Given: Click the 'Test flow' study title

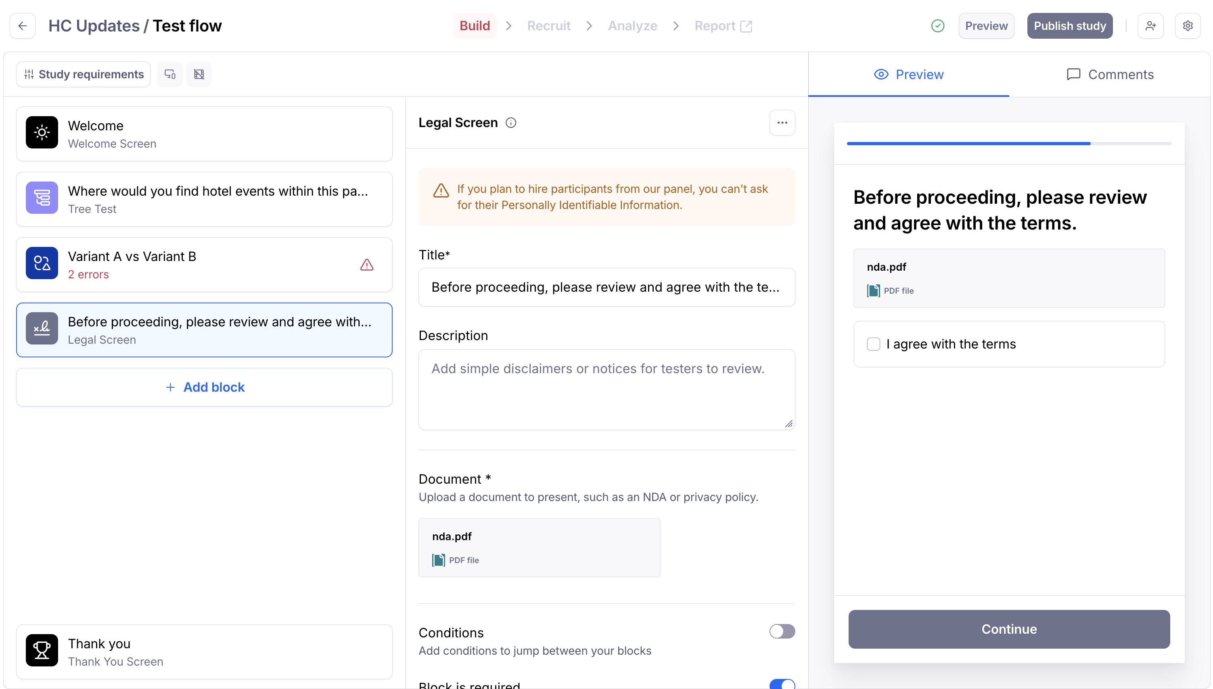Looking at the screenshot, I should (x=187, y=25).
